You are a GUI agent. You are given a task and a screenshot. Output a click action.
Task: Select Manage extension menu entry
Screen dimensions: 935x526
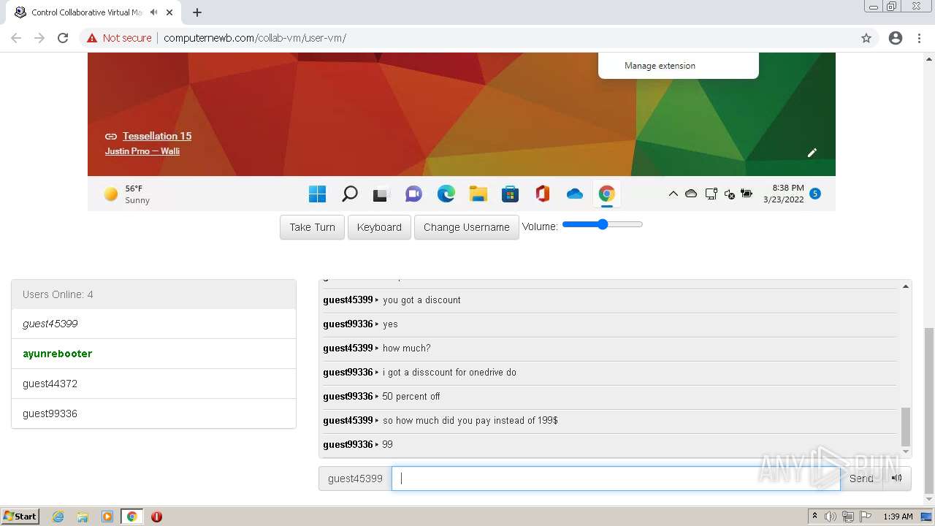pos(660,66)
